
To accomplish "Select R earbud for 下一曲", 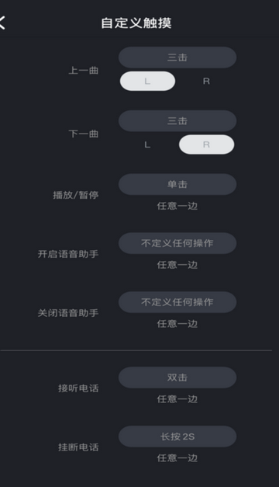I will (x=206, y=144).
